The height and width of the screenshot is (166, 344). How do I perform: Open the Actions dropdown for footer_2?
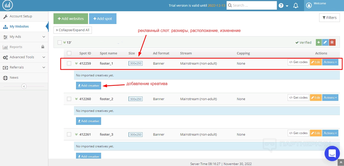[330, 98]
